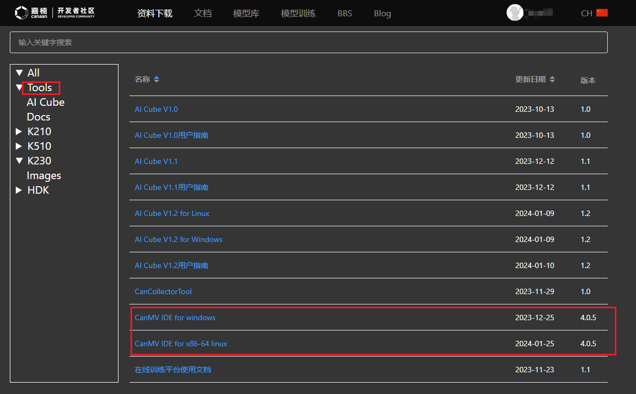Open the 在线训练平台使用文档 link
Screen dimensions: 636x394
(x=173, y=370)
